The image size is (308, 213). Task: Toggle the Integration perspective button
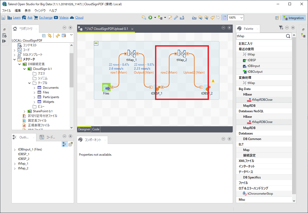pos(294,18)
